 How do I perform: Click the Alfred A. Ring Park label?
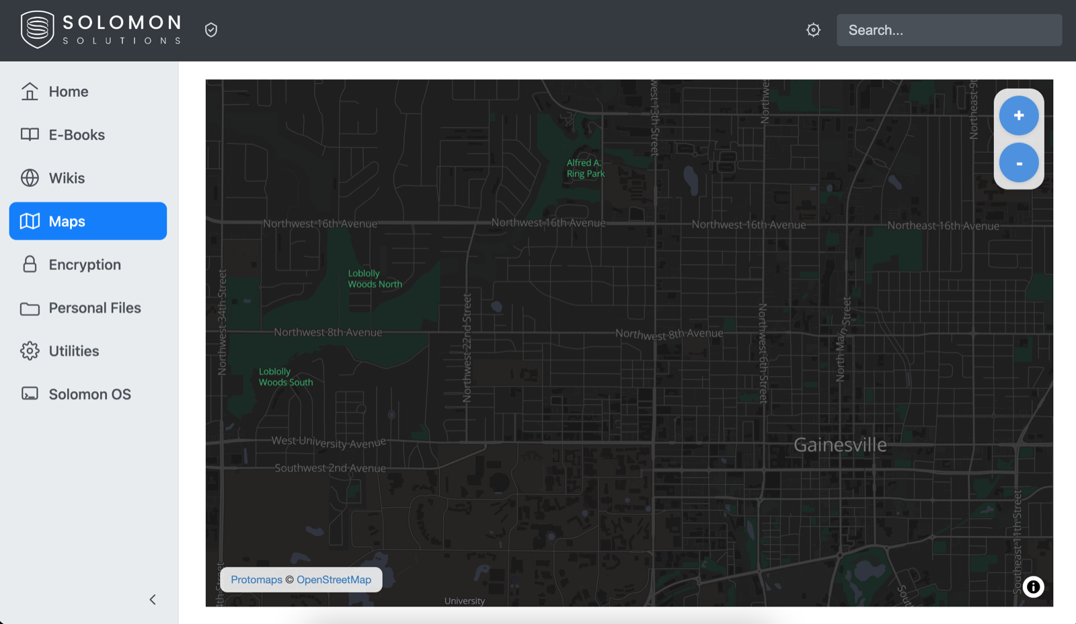585,168
